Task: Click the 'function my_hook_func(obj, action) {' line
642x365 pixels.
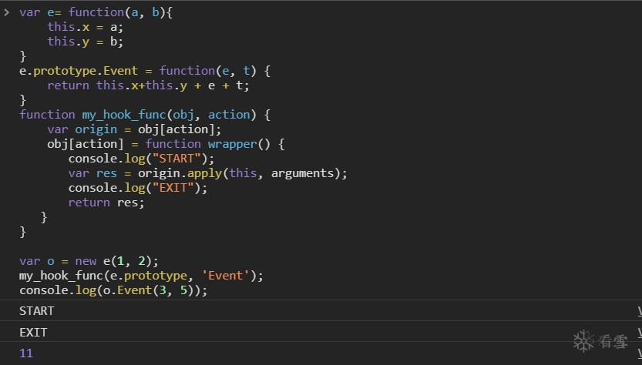Action: (x=145, y=115)
